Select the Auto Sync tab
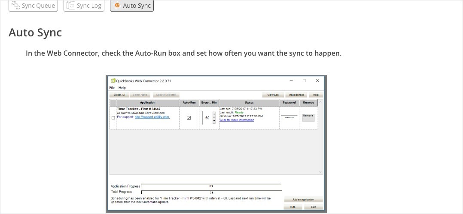This screenshot has height=214, width=463. [x=132, y=6]
